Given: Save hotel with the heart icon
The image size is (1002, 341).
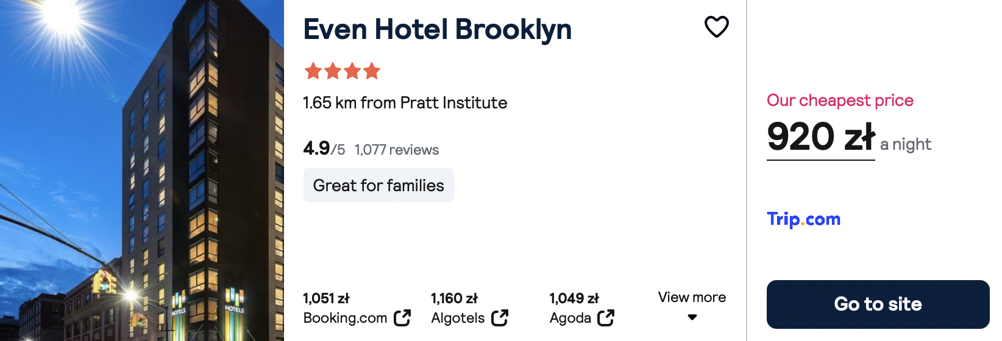Looking at the screenshot, I should 716,27.
